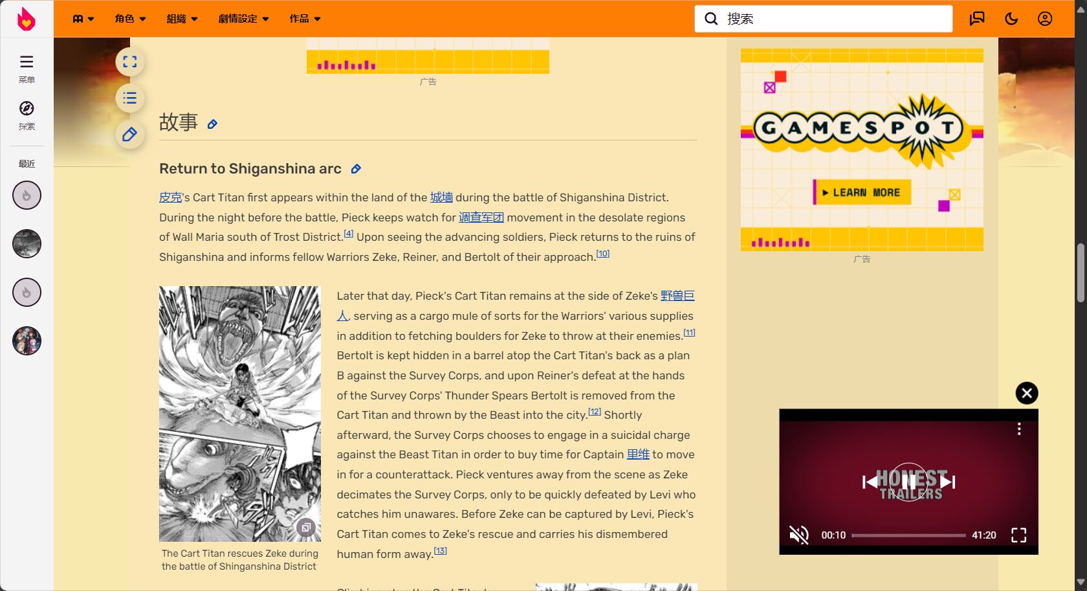Open the discussions chat bubble icon
This screenshot has height=591, width=1087.
coord(977,19)
